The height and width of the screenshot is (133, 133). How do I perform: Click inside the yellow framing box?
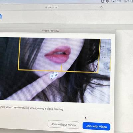click(59, 54)
